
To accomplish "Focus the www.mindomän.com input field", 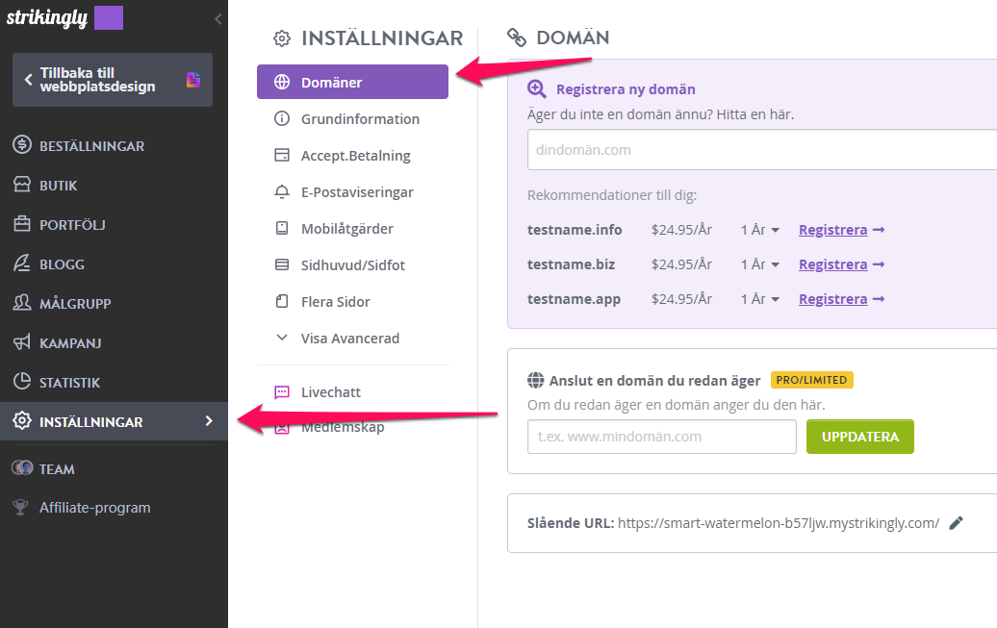I will (x=661, y=436).
